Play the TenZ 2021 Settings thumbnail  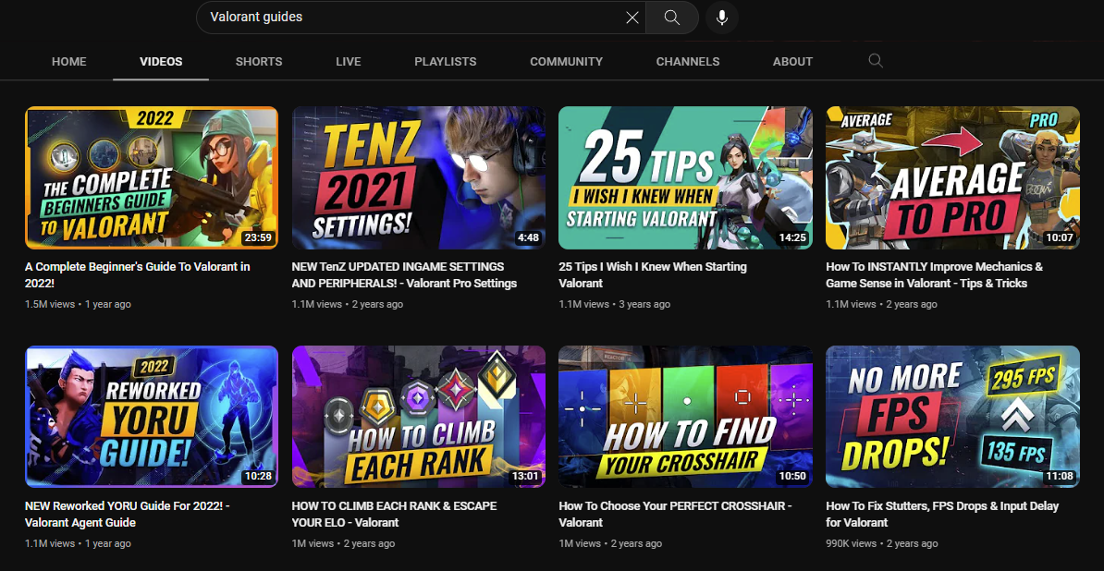click(x=419, y=177)
